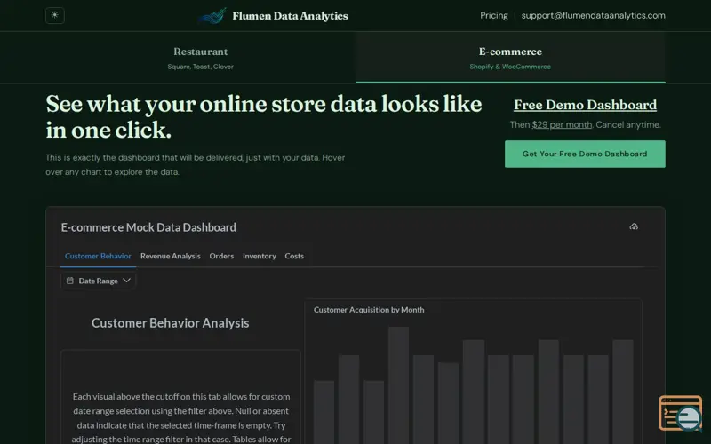Click the cloud download icon in dashboard
The width and height of the screenshot is (711, 444).
point(634,226)
